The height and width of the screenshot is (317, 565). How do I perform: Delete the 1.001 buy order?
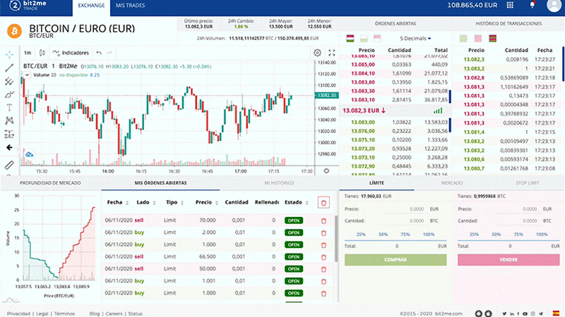tap(323, 281)
